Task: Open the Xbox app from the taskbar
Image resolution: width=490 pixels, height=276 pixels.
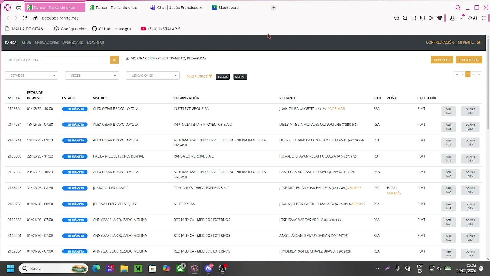Action: pos(180,268)
